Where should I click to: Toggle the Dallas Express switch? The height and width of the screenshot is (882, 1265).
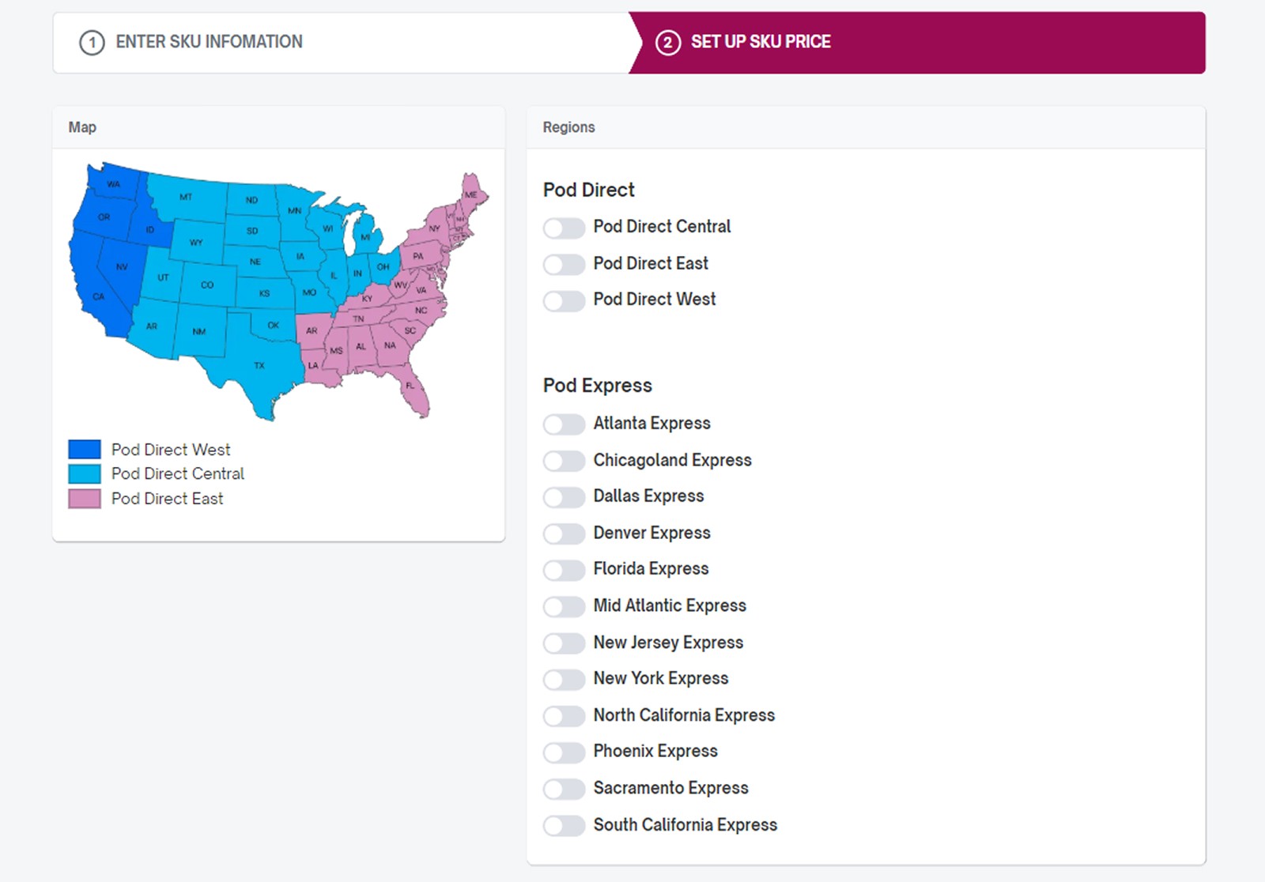[x=564, y=497]
